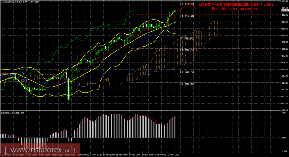Click the 14 Nov 20:00 time axis marker
This screenshot has height=157, width=289.
(x=109, y=155)
